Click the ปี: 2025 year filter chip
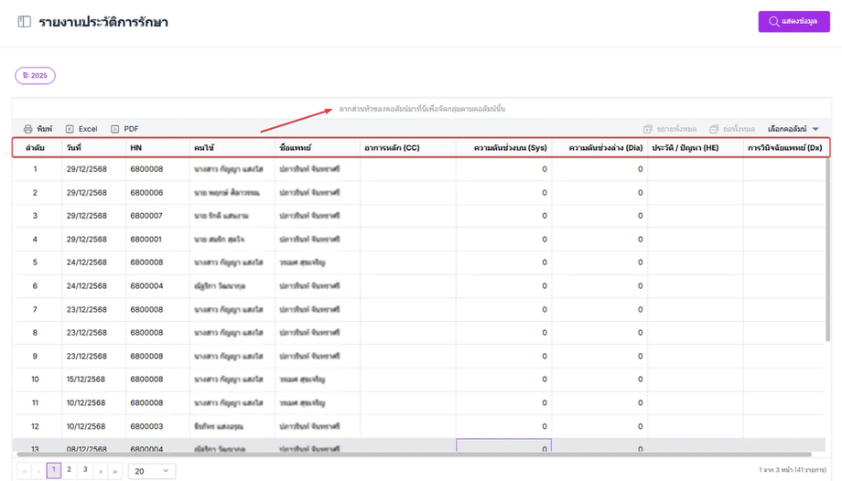This screenshot has height=481, width=842. (x=35, y=76)
